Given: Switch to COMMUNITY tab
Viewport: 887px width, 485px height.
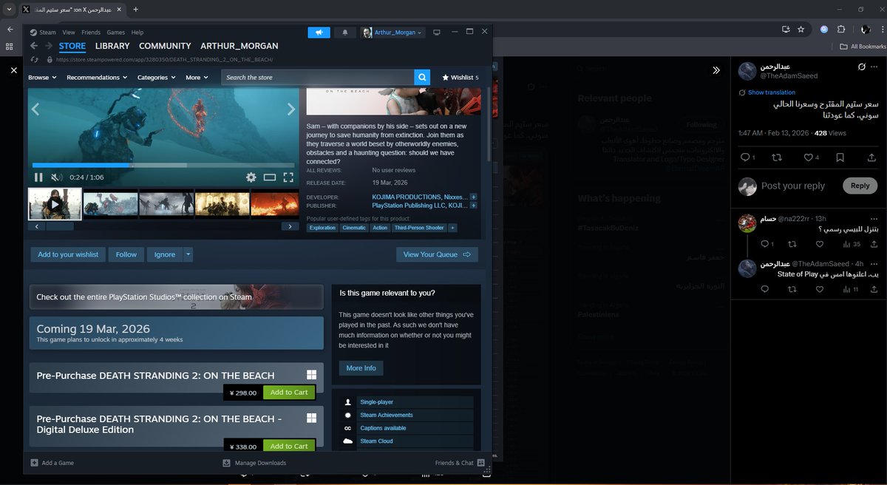Looking at the screenshot, I should 165,46.
